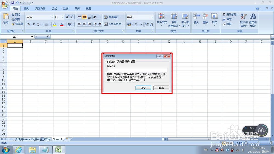Decrease the decimal places
Image resolution: width=274 pixels, height=154 pixels.
(152, 24)
